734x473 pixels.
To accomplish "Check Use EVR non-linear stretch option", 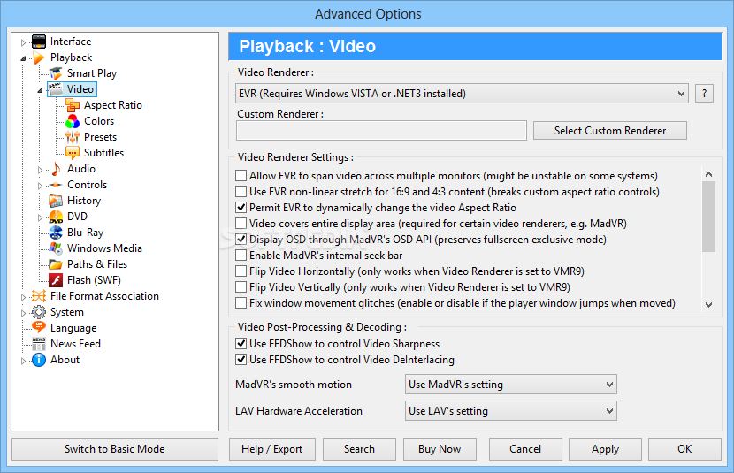I will 241,192.
